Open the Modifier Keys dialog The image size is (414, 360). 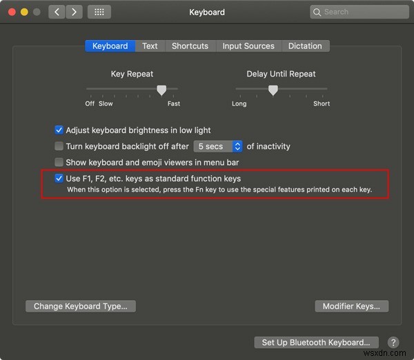click(x=351, y=306)
